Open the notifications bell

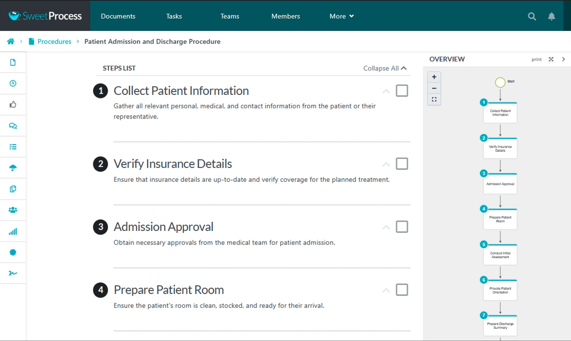click(551, 16)
